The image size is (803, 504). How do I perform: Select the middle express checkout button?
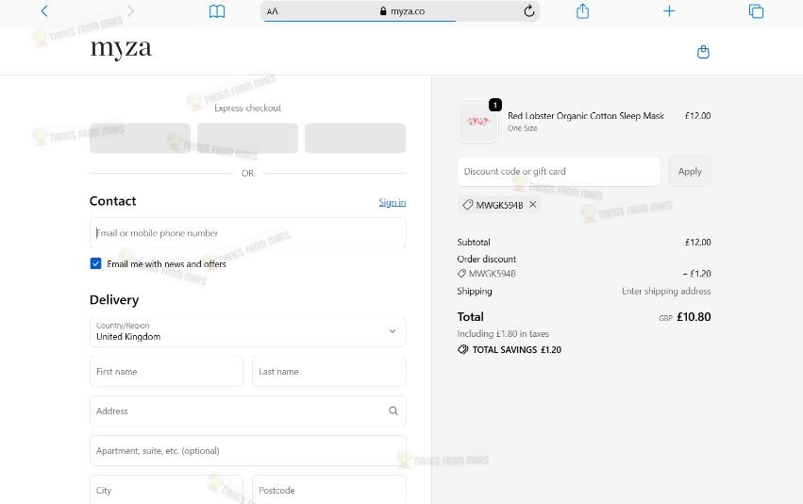pos(247,139)
